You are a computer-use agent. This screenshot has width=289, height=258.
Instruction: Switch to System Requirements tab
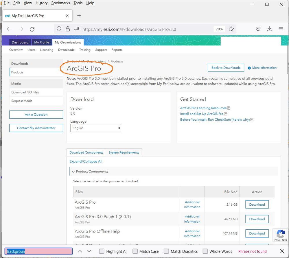tap(124, 152)
